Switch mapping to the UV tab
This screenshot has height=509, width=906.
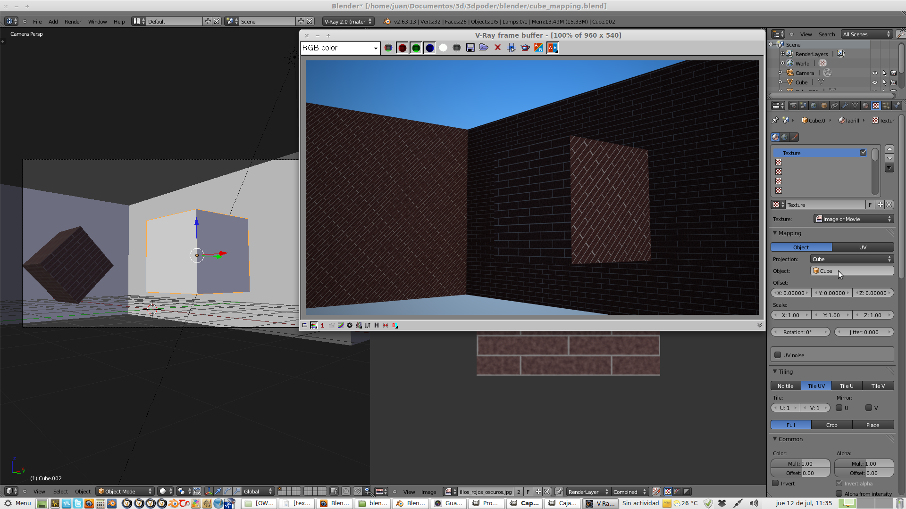click(863, 247)
